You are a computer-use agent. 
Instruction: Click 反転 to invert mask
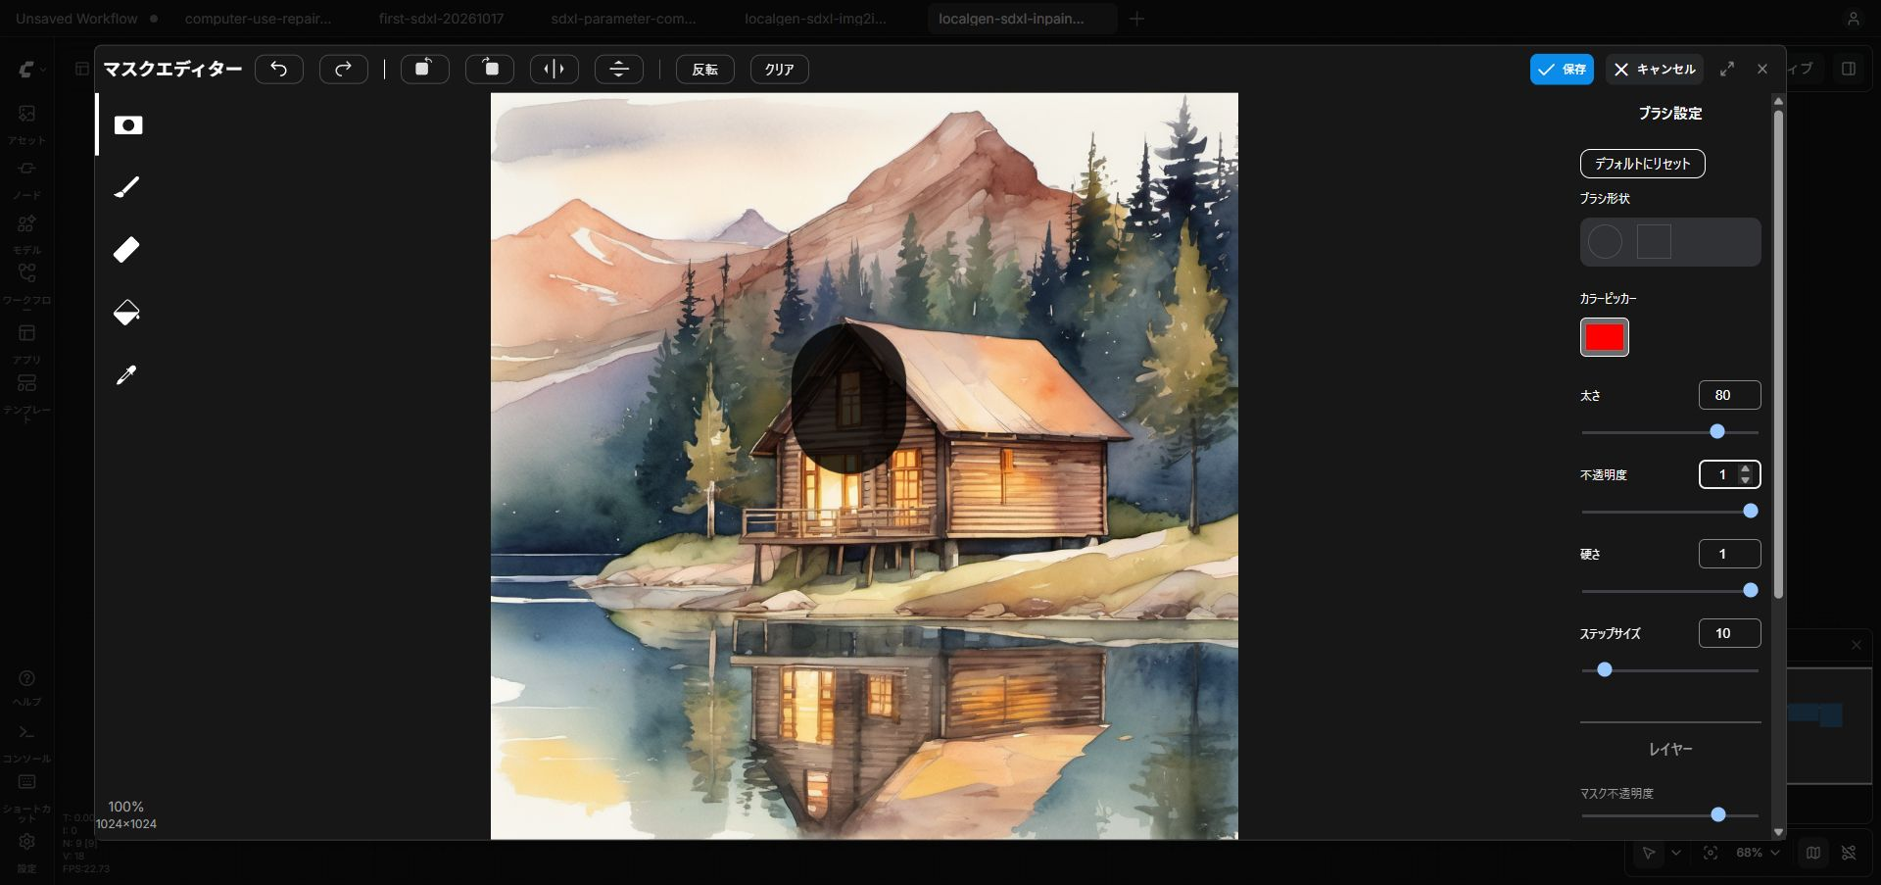pyautogui.click(x=705, y=70)
